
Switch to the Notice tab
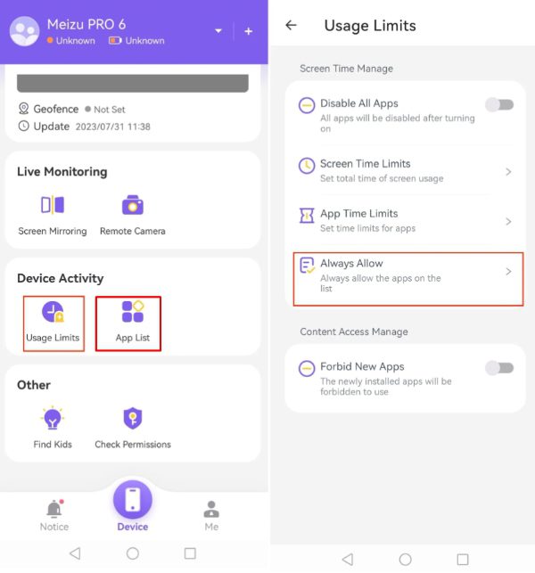54,516
